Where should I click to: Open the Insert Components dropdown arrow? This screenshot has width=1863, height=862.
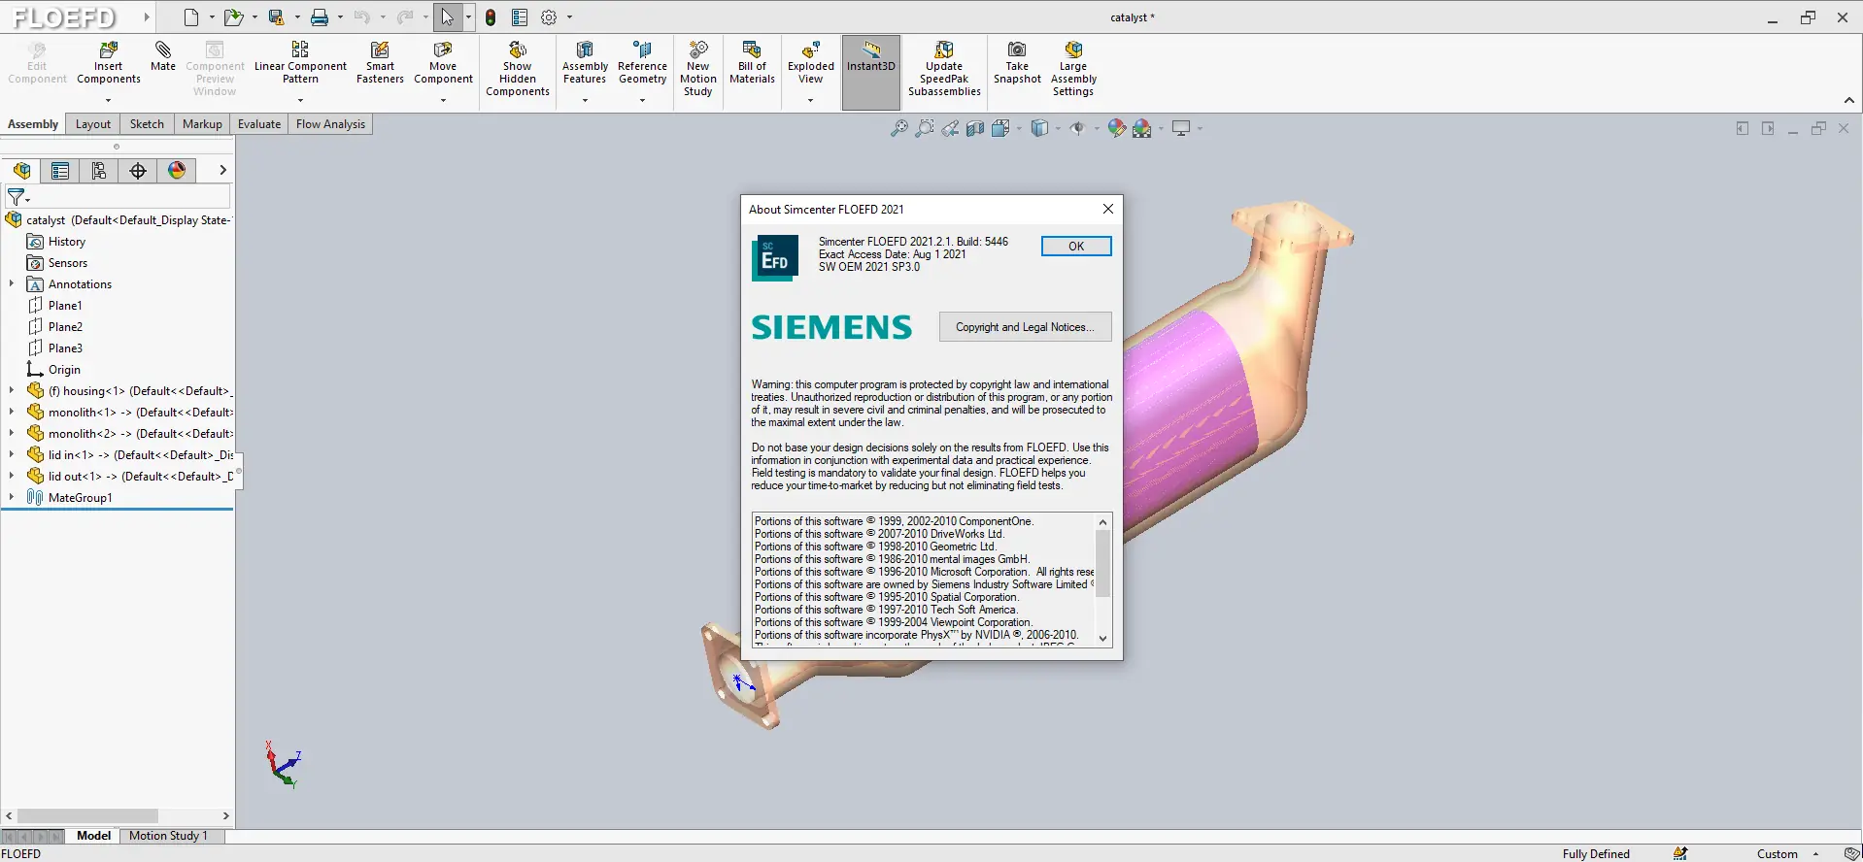(108, 100)
